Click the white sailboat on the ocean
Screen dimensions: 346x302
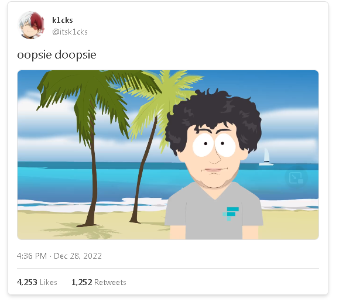point(266,157)
